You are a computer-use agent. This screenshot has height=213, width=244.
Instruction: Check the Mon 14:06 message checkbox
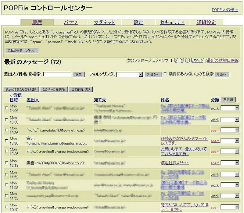tap(6, 108)
